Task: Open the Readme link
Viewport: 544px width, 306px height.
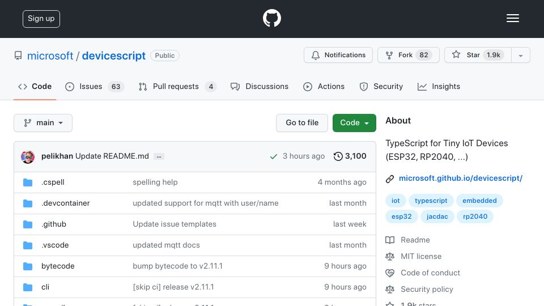Action: point(415,240)
